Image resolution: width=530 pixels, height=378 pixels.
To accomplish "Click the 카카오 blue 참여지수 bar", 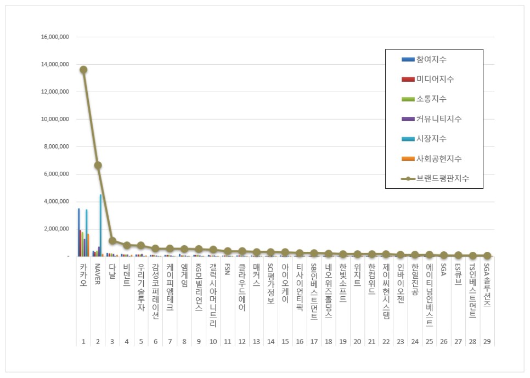I will (79, 232).
